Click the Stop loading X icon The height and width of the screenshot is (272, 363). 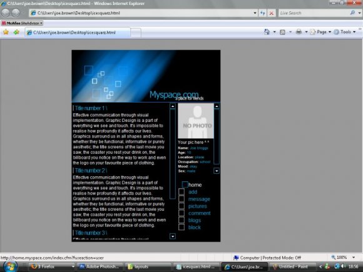tap(272, 13)
